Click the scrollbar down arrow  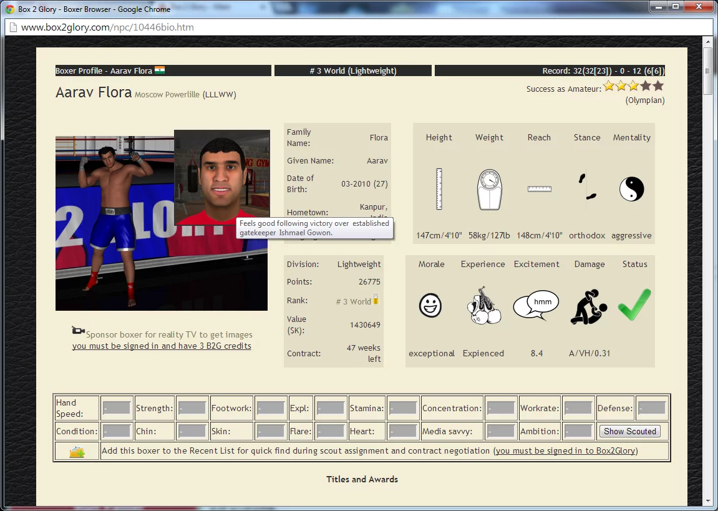708,500
